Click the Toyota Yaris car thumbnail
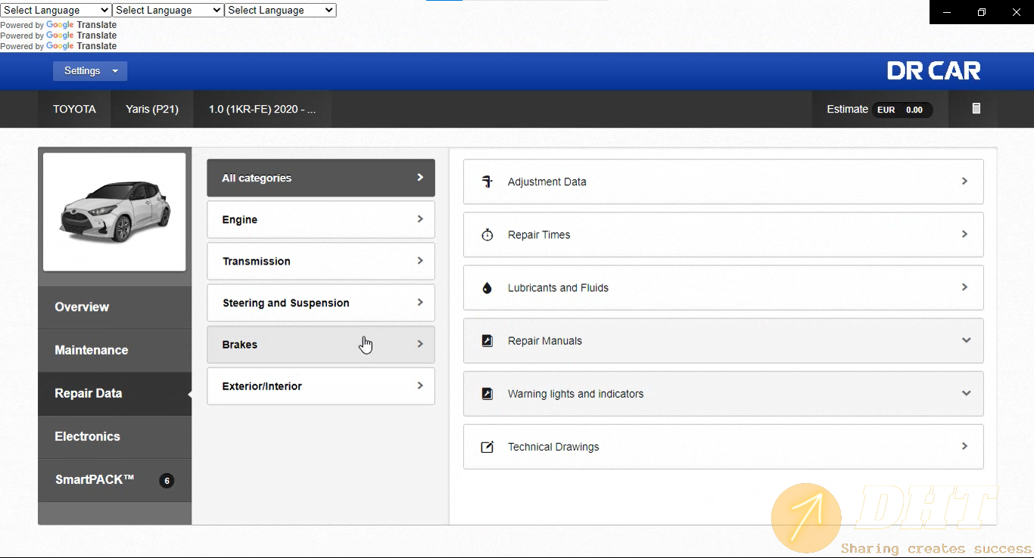 pyautogui.click(x=114, y=212)
